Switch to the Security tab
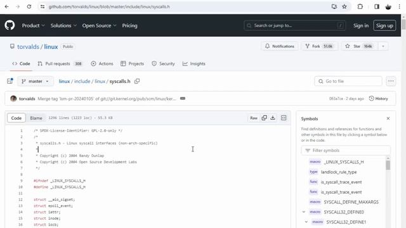406x228 pixels. click(163, 63)
